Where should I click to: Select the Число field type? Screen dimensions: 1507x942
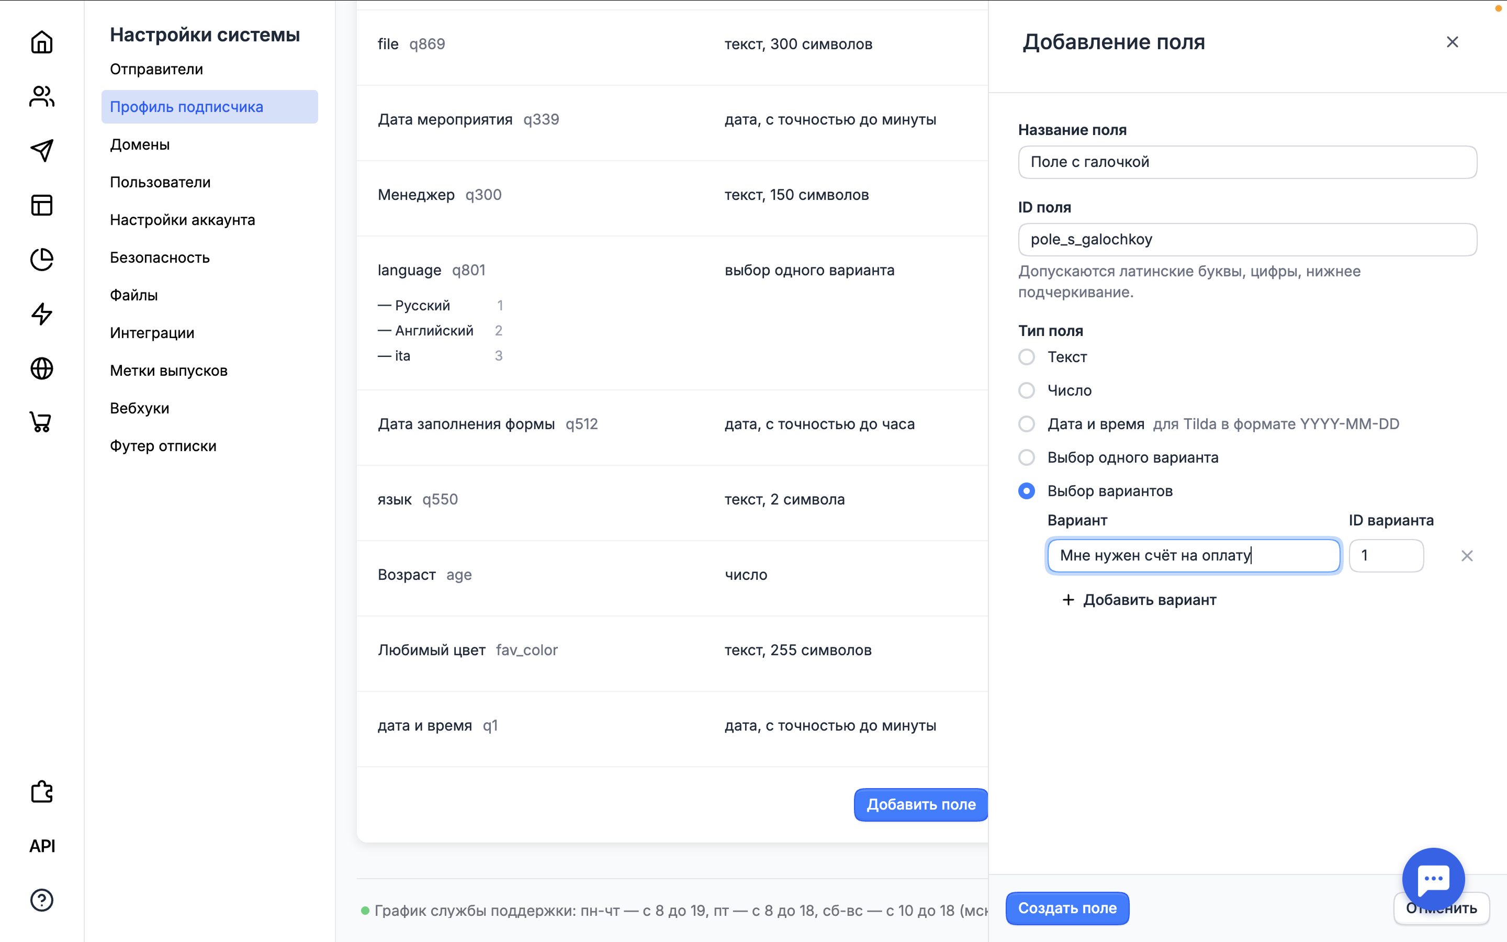[1027, 390]
